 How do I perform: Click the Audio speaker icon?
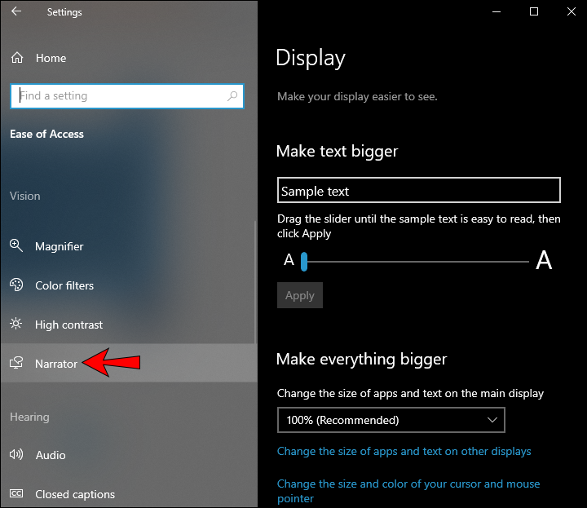16,454
